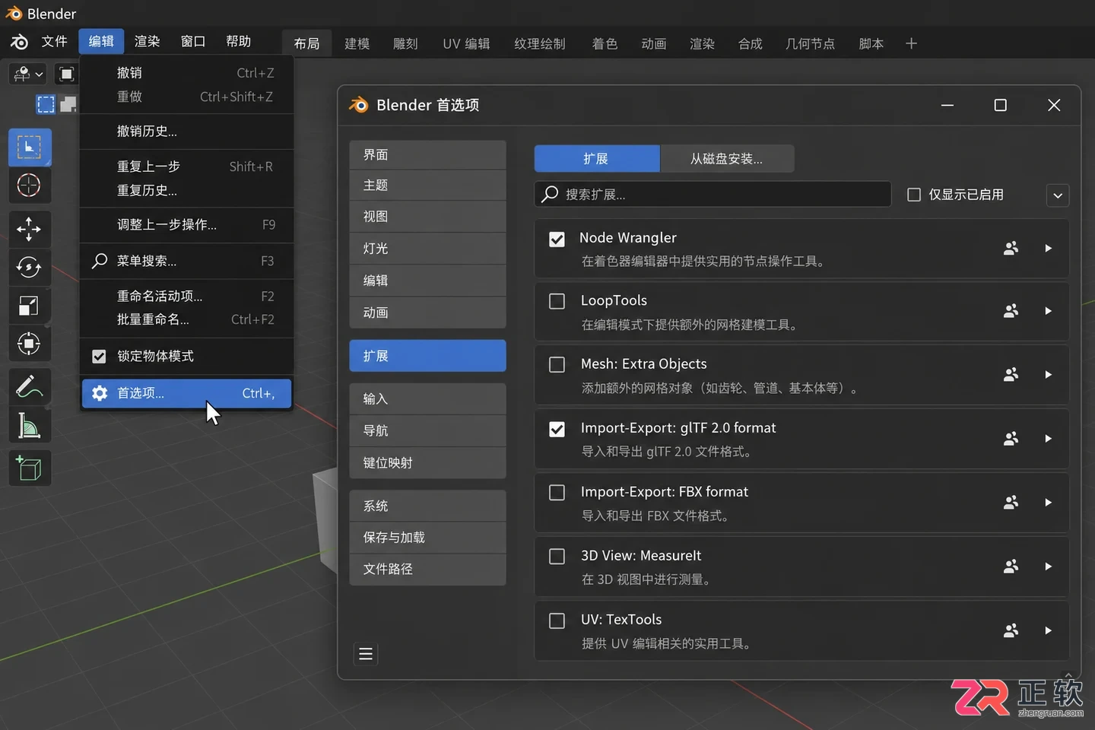Open hamburger menu in preferences window
The image size is (1095, 730).
coord(366,654)
